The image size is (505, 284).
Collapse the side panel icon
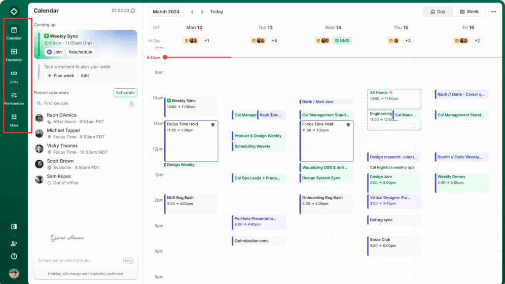[14, 227]
